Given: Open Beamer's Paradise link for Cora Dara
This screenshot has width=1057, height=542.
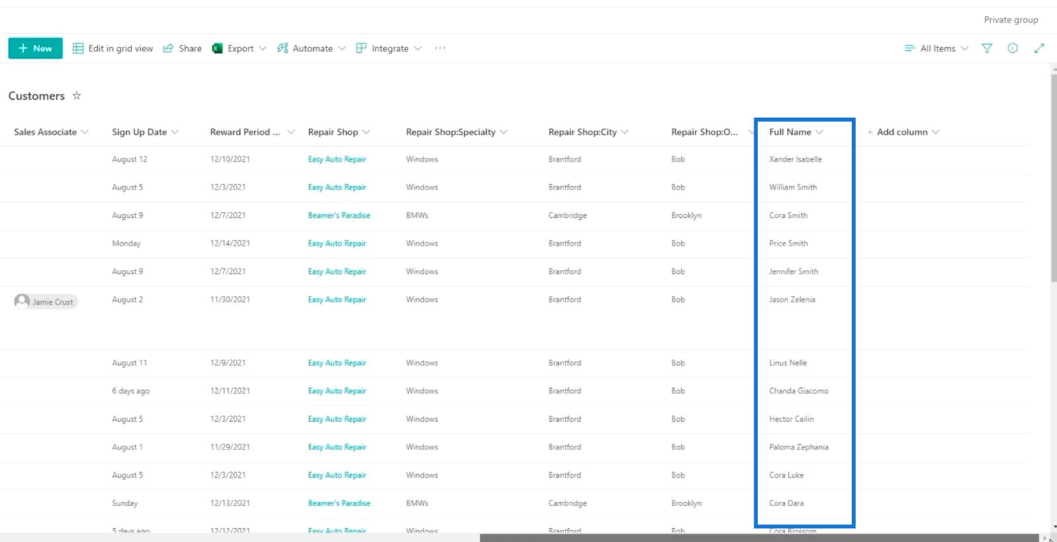Looking at the screenshot, I should click(339, 503).
